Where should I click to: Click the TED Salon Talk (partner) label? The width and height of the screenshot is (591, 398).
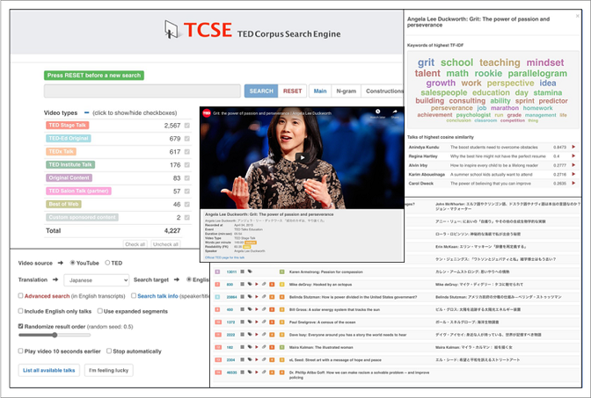[78, 191]
